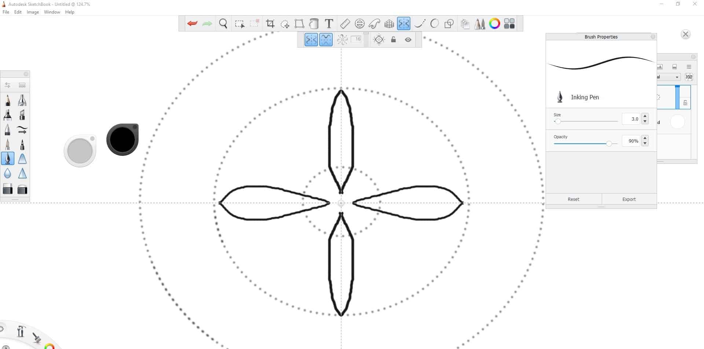Select the Ruler guide tool
Image resolution: width=704 pixels, height=349 pixels.
pos(344,23)
